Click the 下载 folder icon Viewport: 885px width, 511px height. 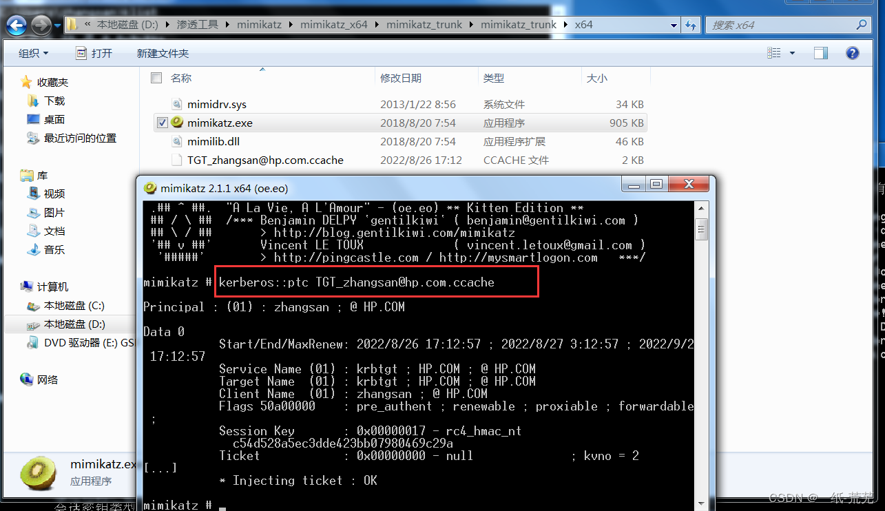tap(33, 101)
